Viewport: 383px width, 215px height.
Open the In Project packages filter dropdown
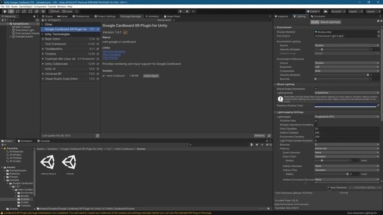tap(54, 20)
